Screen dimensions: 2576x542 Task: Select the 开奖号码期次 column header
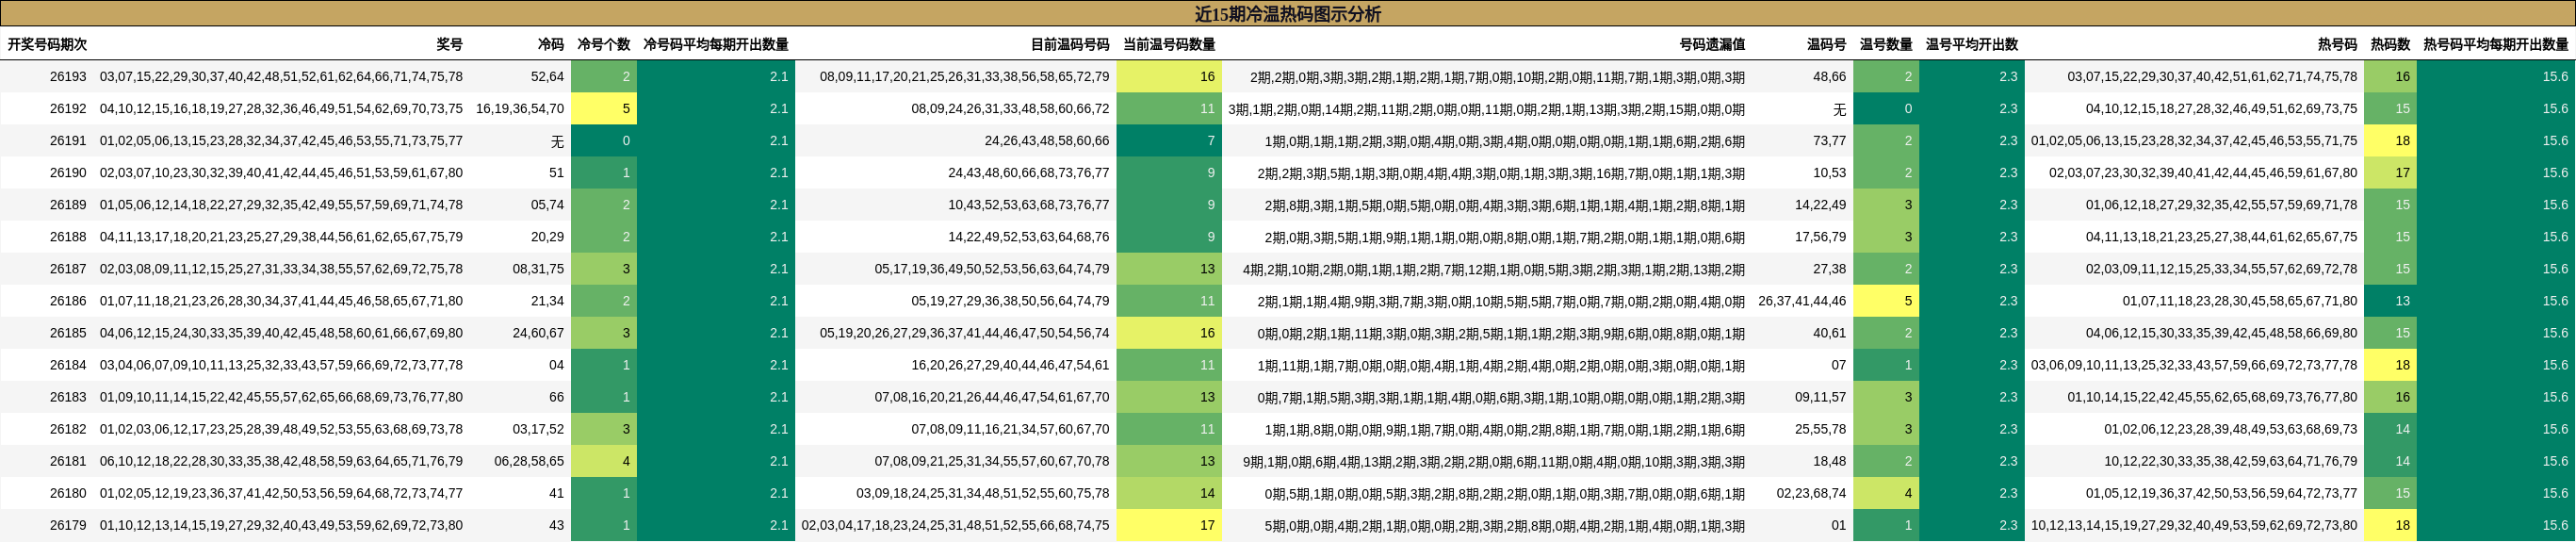pos(47,45)
